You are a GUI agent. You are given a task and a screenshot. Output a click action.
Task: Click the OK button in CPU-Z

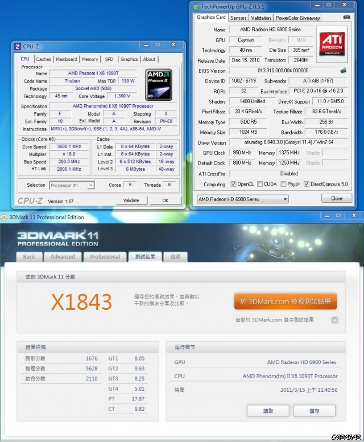166,200
